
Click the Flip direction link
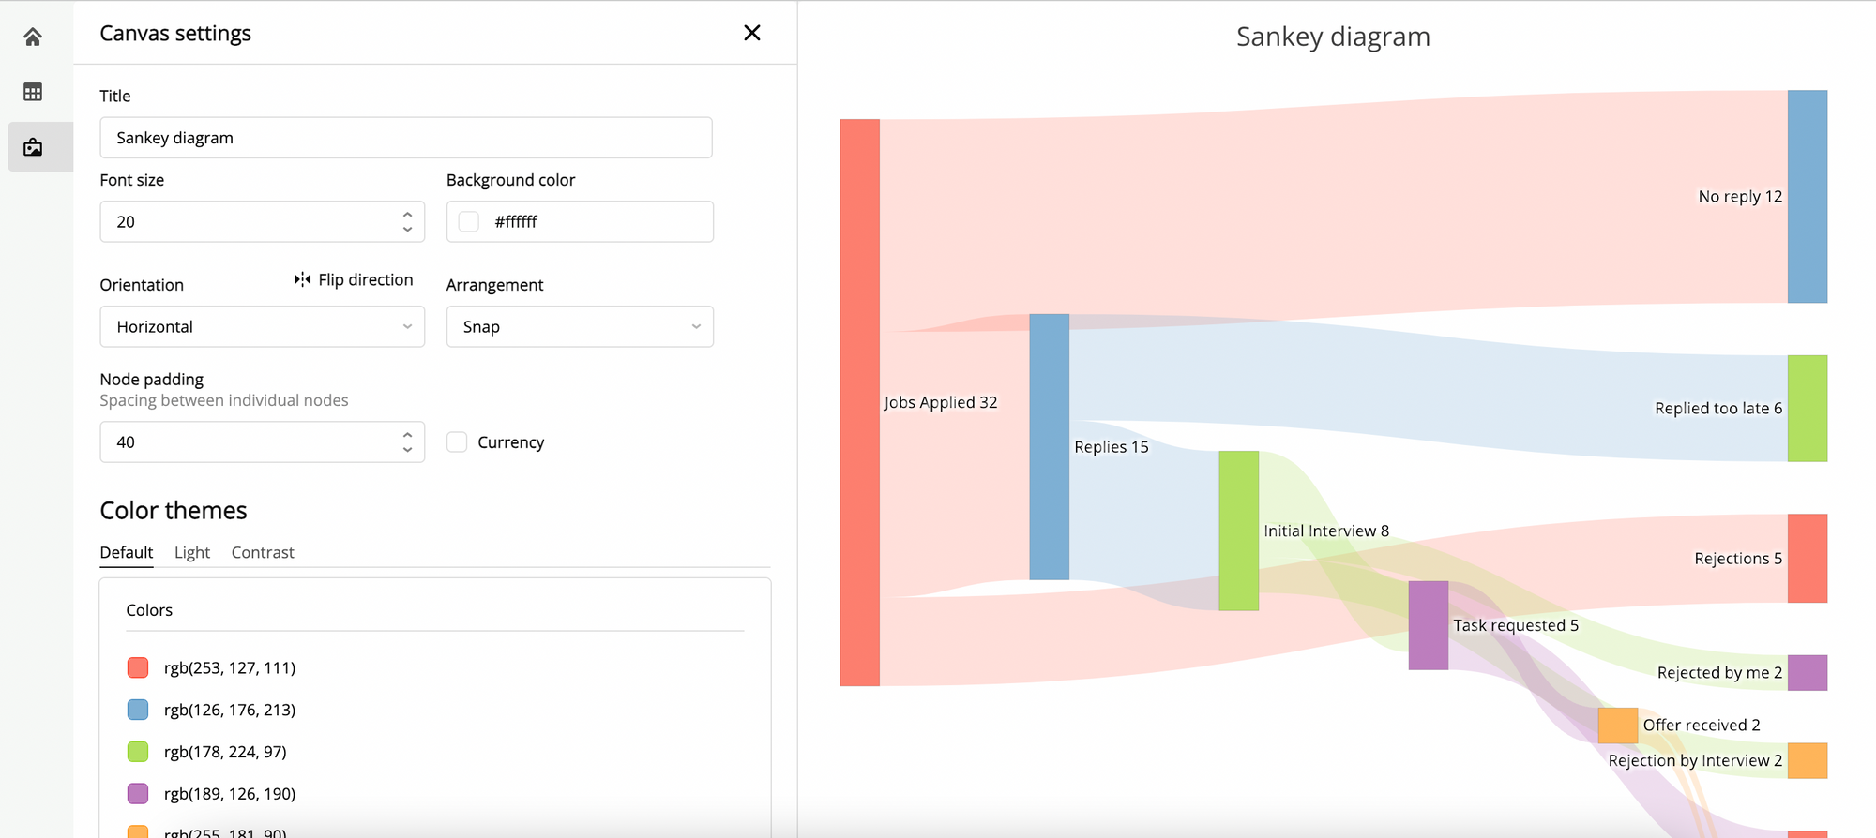point(354,279)
